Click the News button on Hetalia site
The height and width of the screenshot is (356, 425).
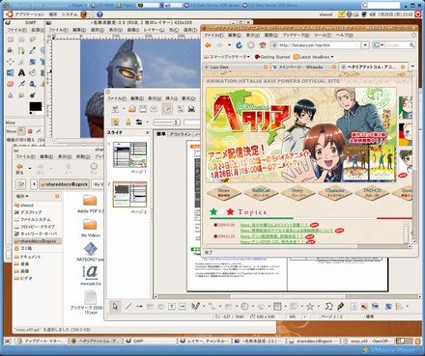(223, 193)
